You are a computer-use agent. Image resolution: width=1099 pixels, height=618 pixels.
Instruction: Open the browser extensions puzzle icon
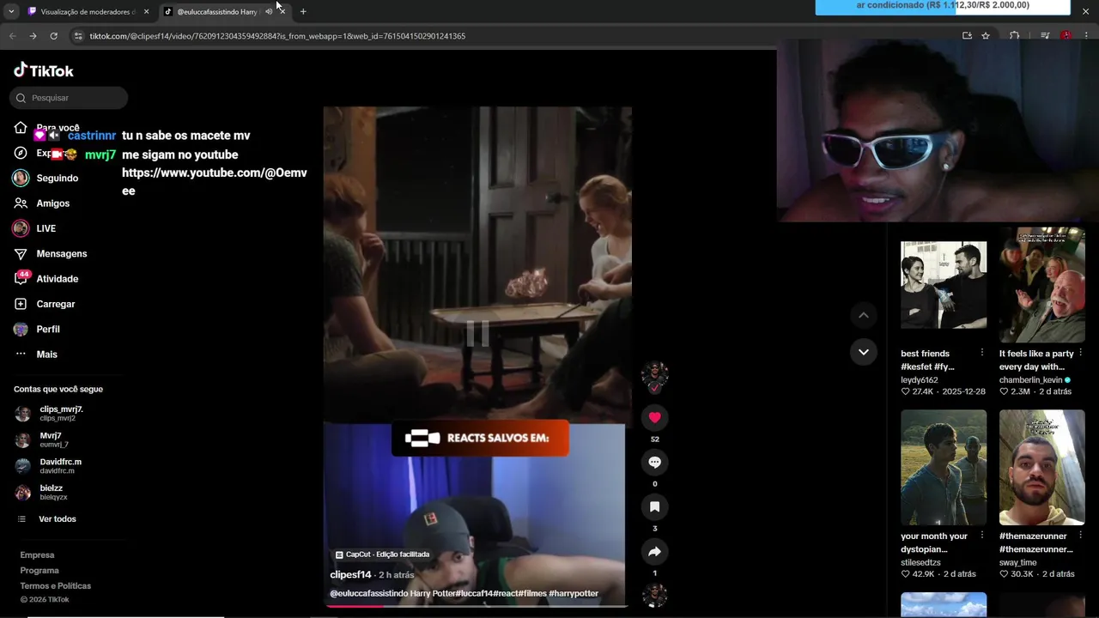(x=1014, y=36)
